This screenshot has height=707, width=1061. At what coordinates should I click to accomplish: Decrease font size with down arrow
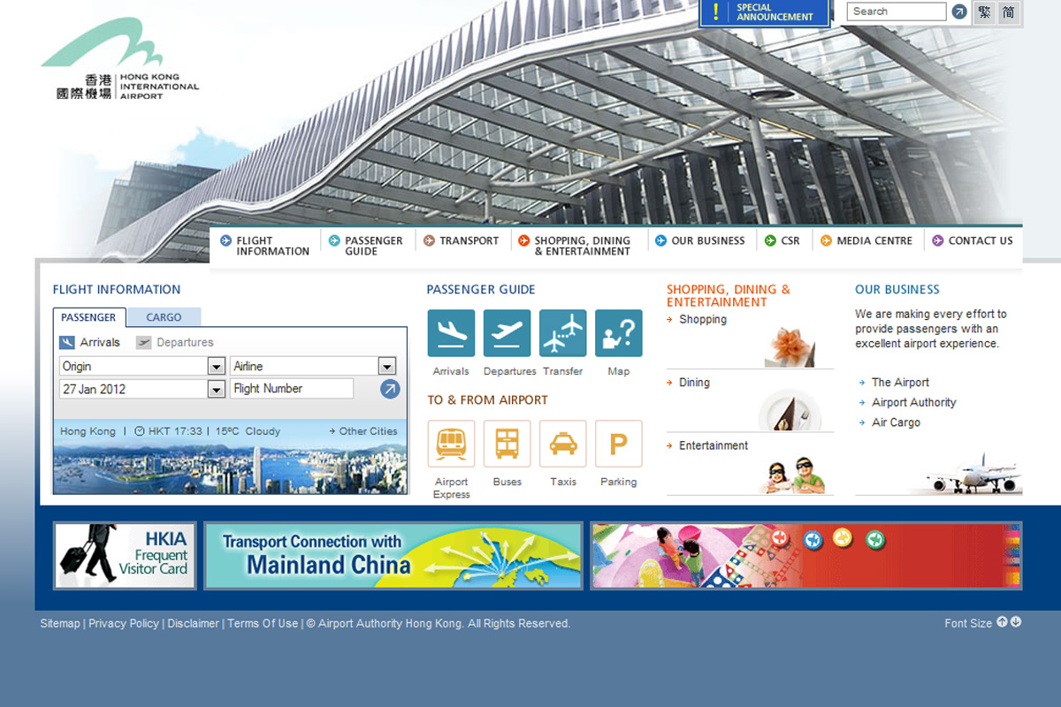coord(1016,622)
